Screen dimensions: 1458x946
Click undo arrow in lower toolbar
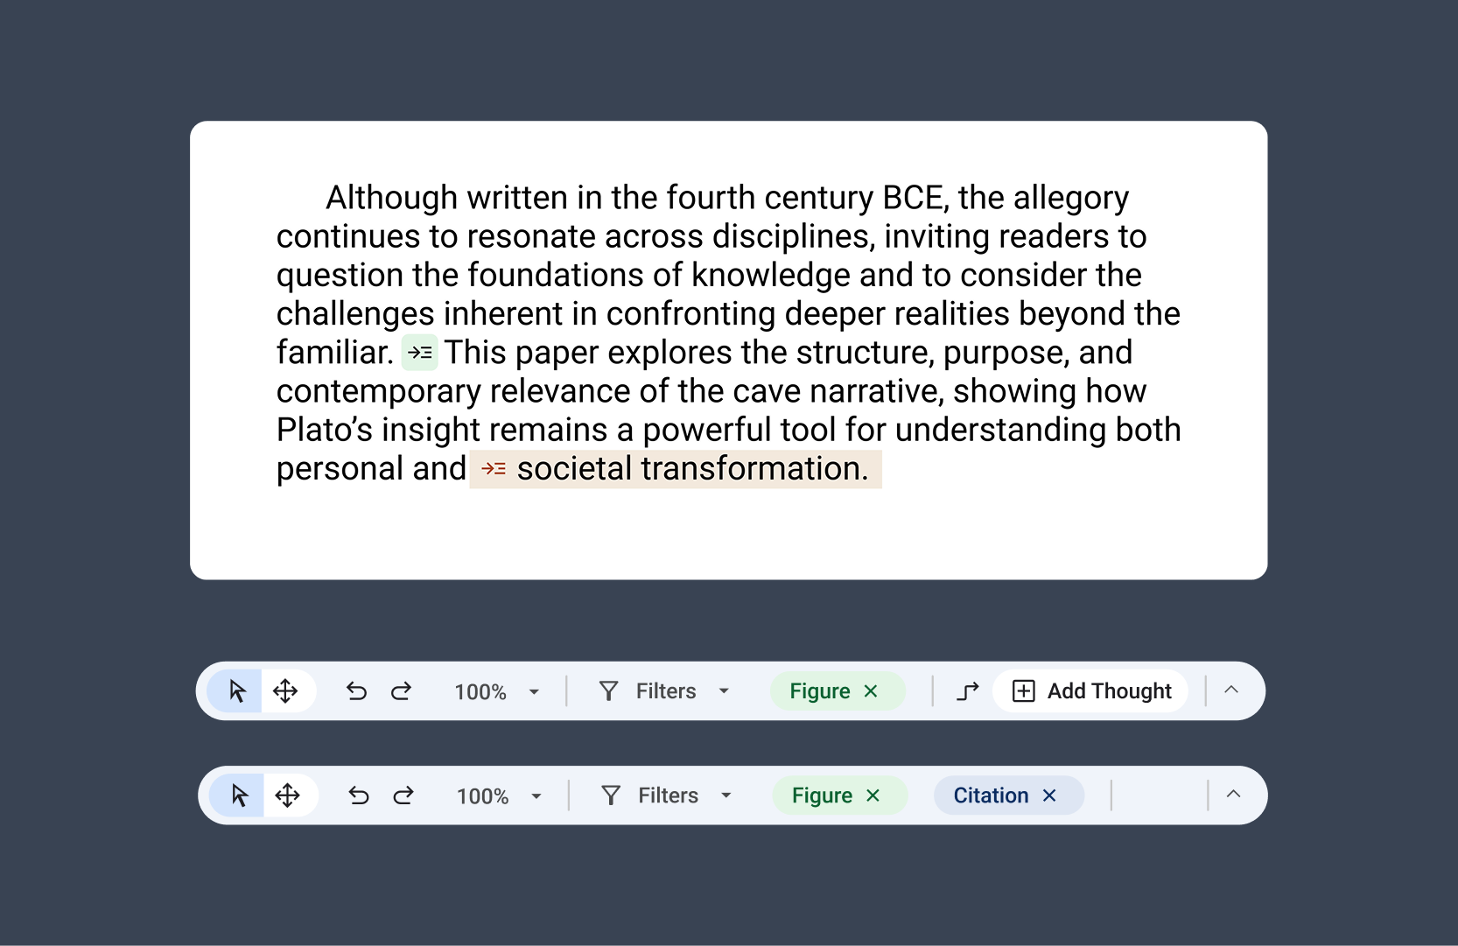coord(359,795)
